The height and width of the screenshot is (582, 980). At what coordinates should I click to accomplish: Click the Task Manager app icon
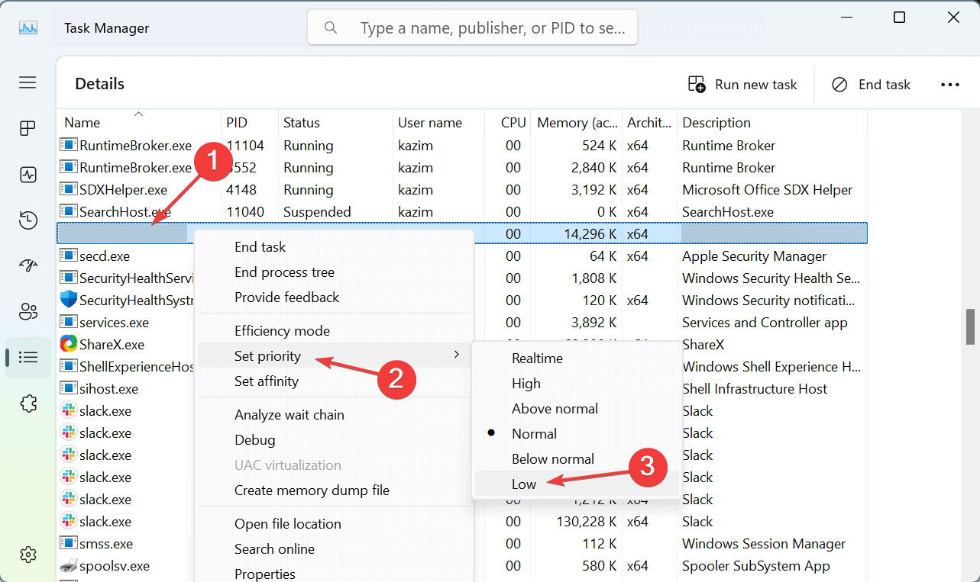[28, 28]
